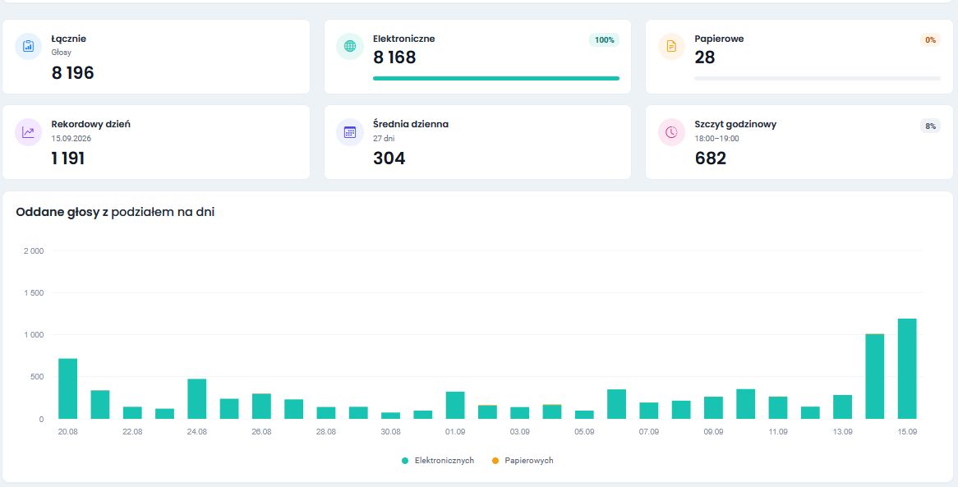The width and height of the screenshot is (958, 487).
Task: Click the chart bar for 28.08
Action: point(326,413)
